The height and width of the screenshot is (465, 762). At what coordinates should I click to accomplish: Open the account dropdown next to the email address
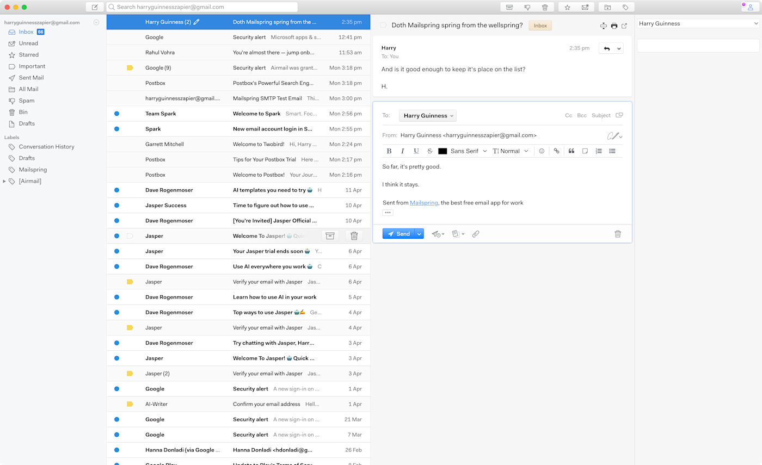click(x=96, y=22)
